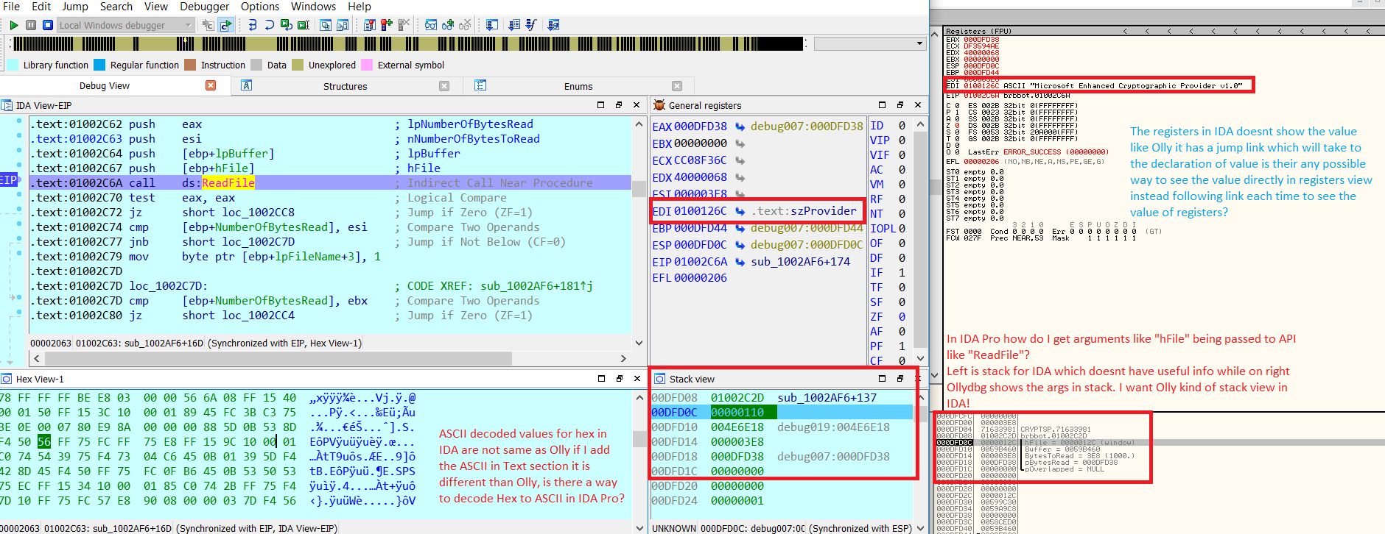Click the highlighted ReadFile call operand
Viewport: 1385px width, 534px height.
[x=228, y=183]
